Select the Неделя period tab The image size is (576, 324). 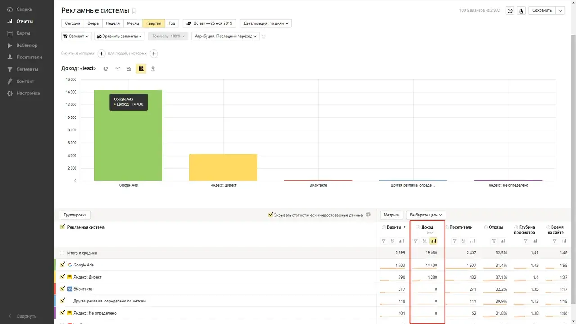click(x=112, y=23)
